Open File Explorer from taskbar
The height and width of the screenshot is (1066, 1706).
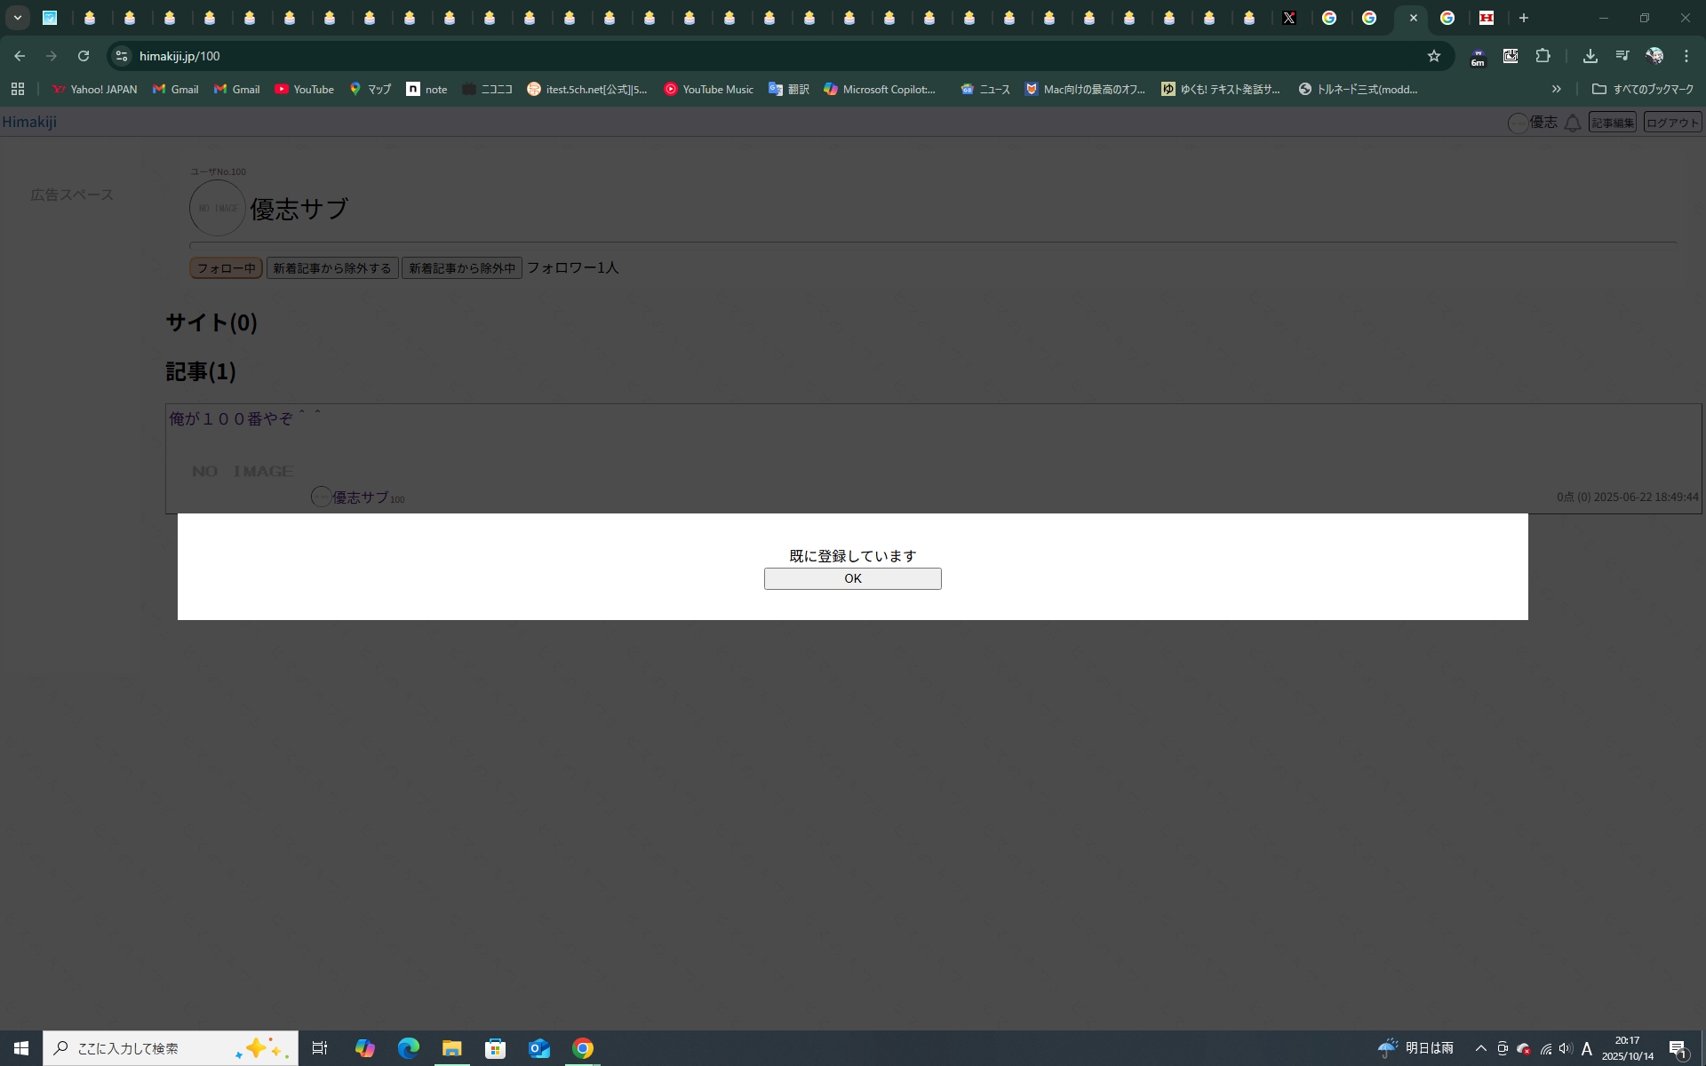(451, 1048)
